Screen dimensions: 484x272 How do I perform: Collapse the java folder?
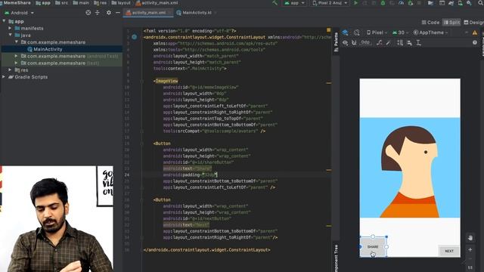(10, 36)
